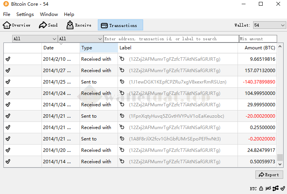
Task: Open the Overview page
Action: [17, 25]
